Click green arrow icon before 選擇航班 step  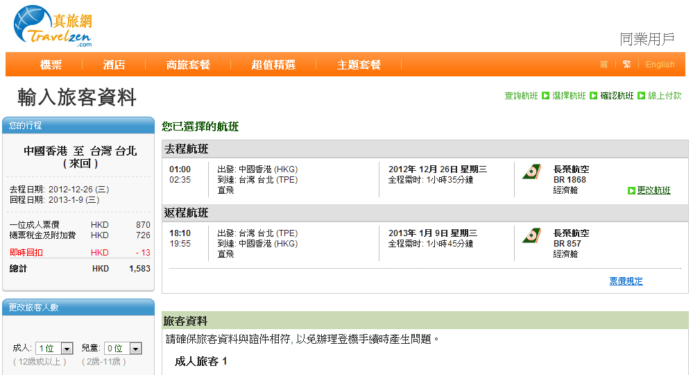coord(545,96)
